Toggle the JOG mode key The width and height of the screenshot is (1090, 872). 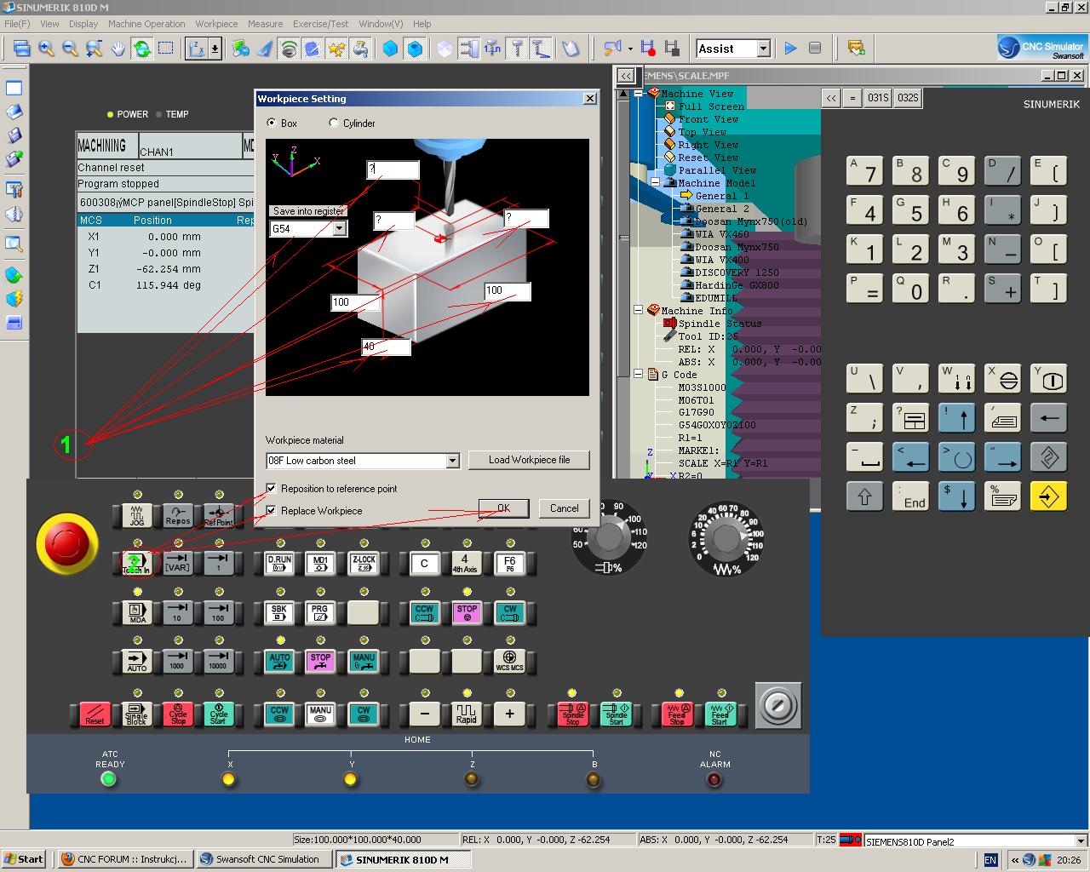(x=136, y=515)
